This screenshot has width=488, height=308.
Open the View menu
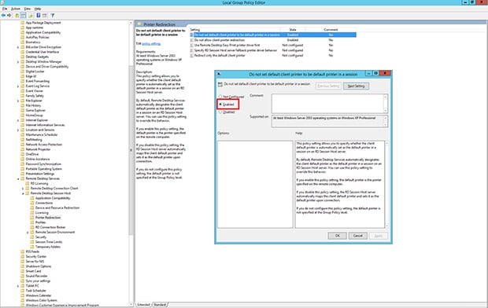[27, 9]
